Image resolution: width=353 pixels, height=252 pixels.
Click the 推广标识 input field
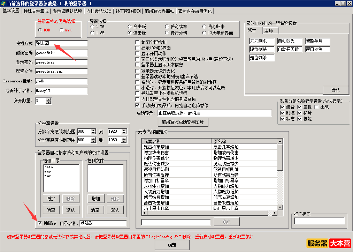point(319,221)
